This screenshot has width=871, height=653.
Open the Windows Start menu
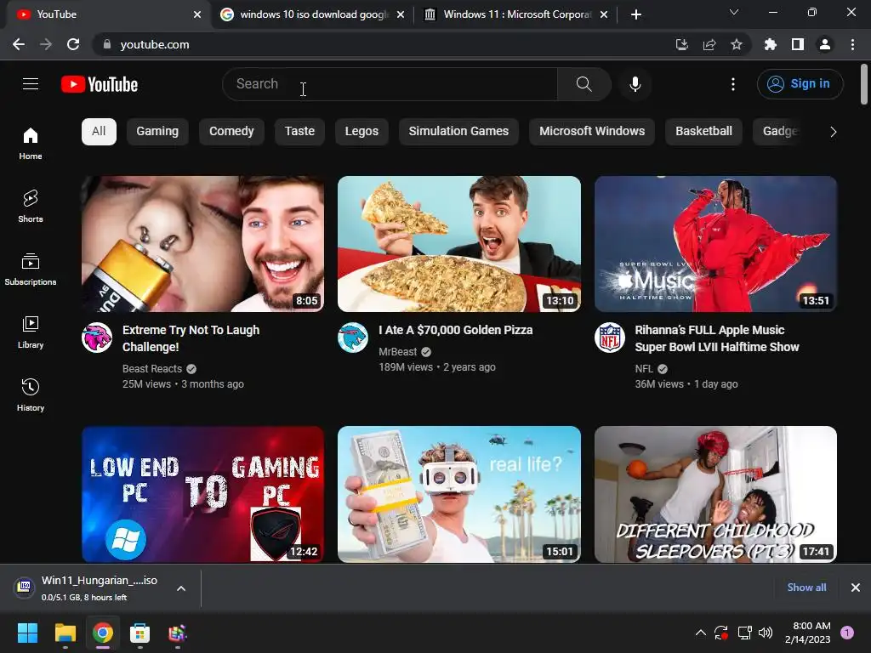[27, 633]
